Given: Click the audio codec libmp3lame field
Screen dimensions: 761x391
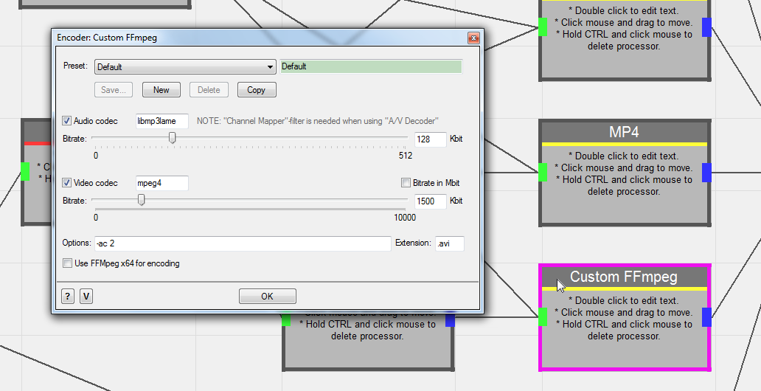Looking at the screenshot, I should [161, 121].
